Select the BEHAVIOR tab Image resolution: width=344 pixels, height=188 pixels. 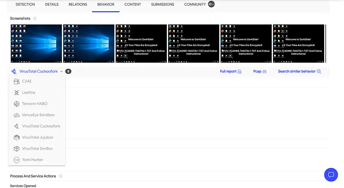[x=106, y=4]
